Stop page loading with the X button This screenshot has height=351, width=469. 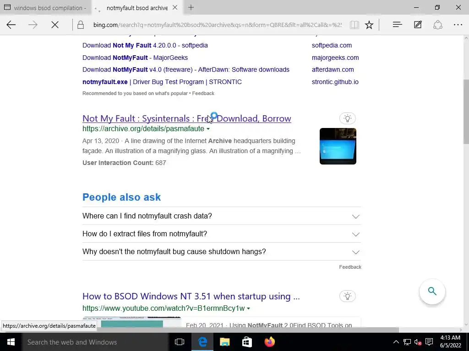tap(55, 25)
